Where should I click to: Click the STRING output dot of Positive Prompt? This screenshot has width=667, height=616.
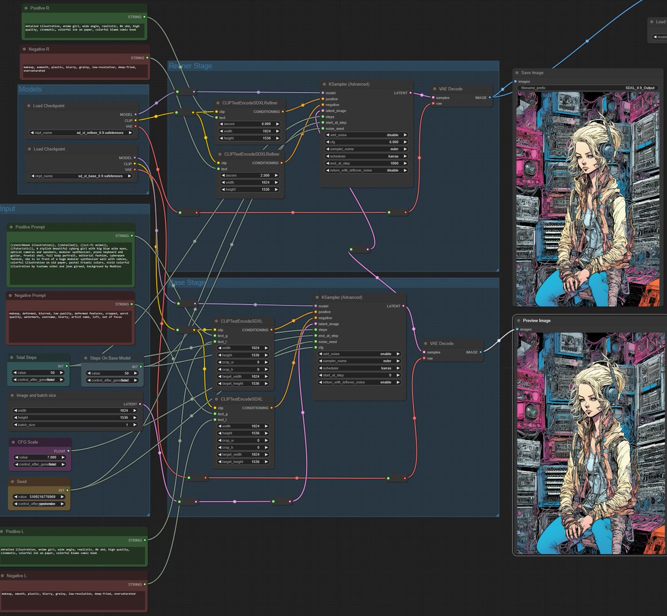coord(131,236)
